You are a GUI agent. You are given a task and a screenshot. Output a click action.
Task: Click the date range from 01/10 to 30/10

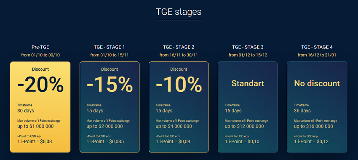40,55
